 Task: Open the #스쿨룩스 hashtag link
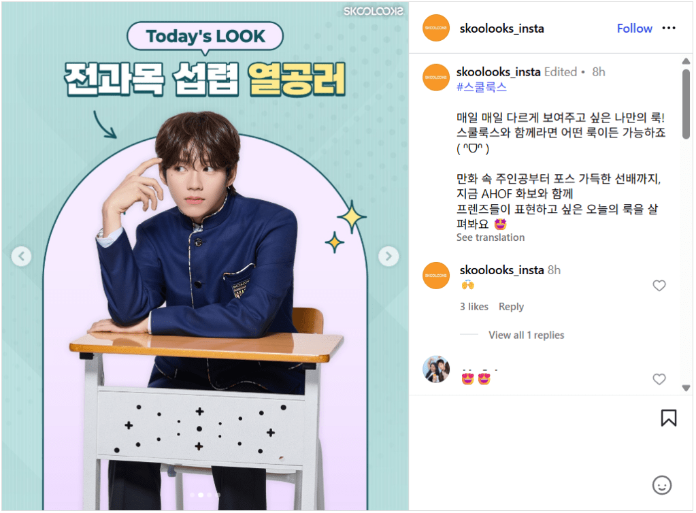[x=482, y=87]
